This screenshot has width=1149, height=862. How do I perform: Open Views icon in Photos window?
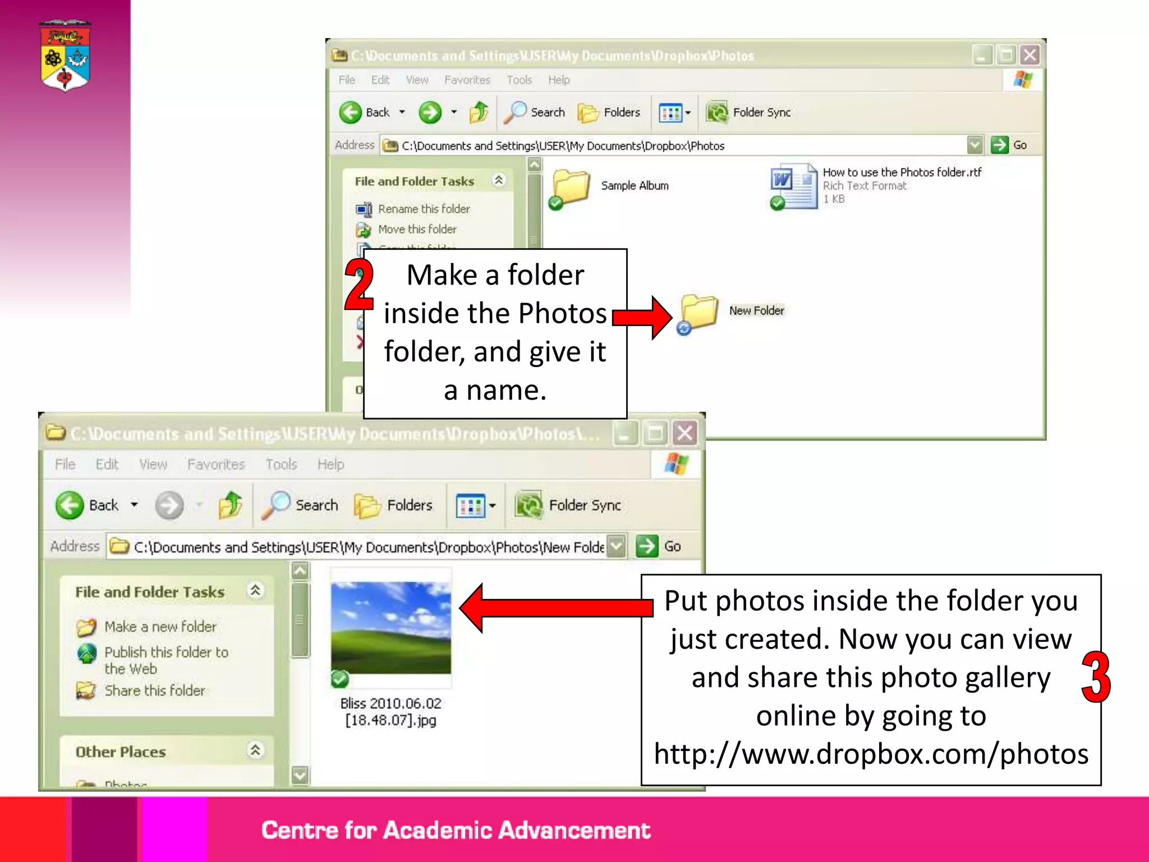670,113
